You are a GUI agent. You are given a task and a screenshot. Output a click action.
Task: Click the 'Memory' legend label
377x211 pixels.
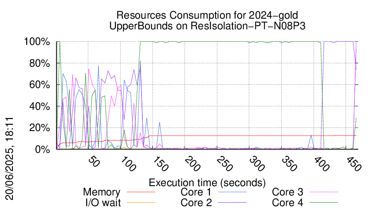102,192
